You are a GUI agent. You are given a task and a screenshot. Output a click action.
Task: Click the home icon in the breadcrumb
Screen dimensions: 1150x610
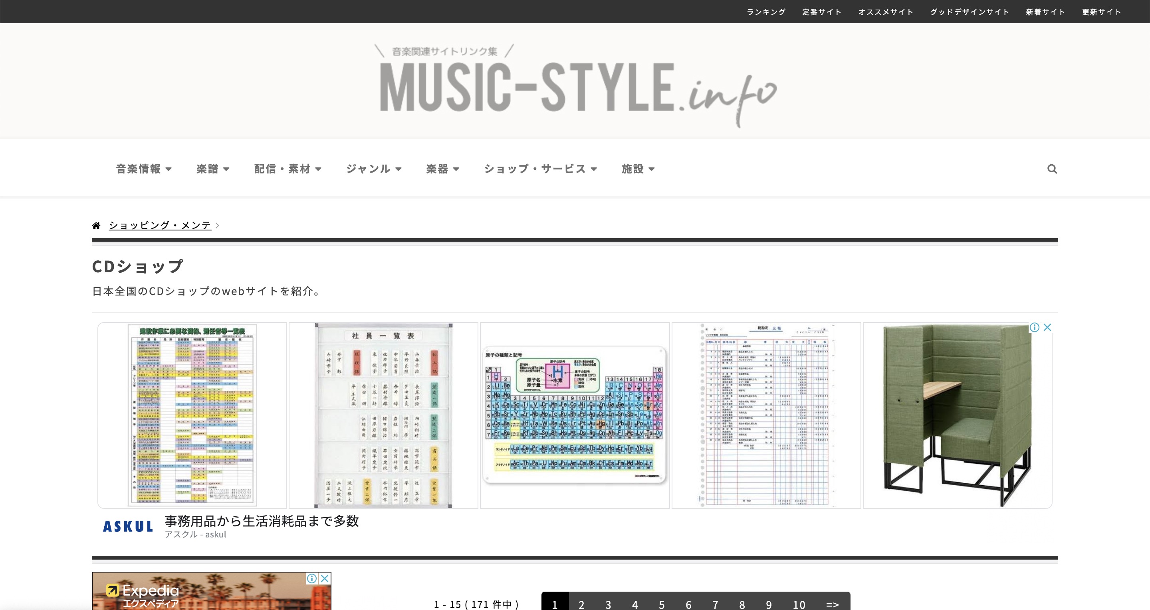97,225
